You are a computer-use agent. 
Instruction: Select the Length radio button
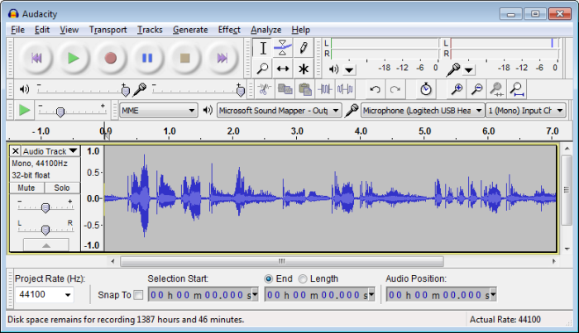303,278
